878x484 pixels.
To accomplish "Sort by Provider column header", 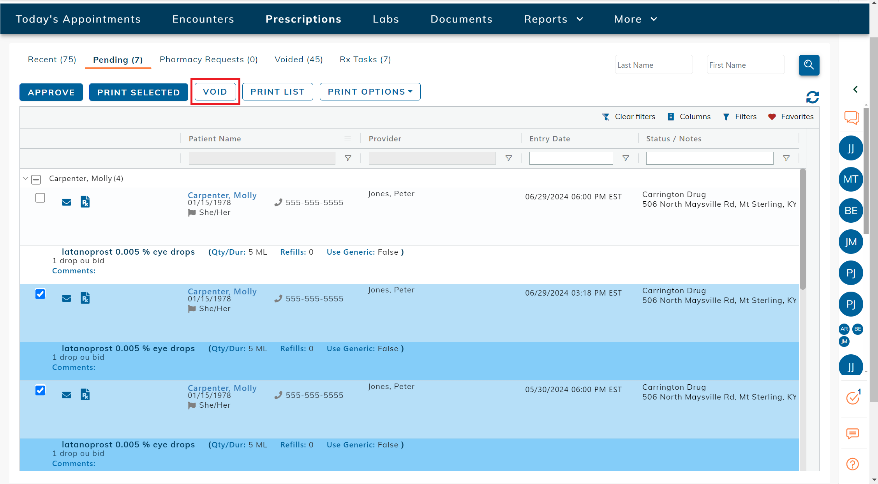I will [385, 139].
